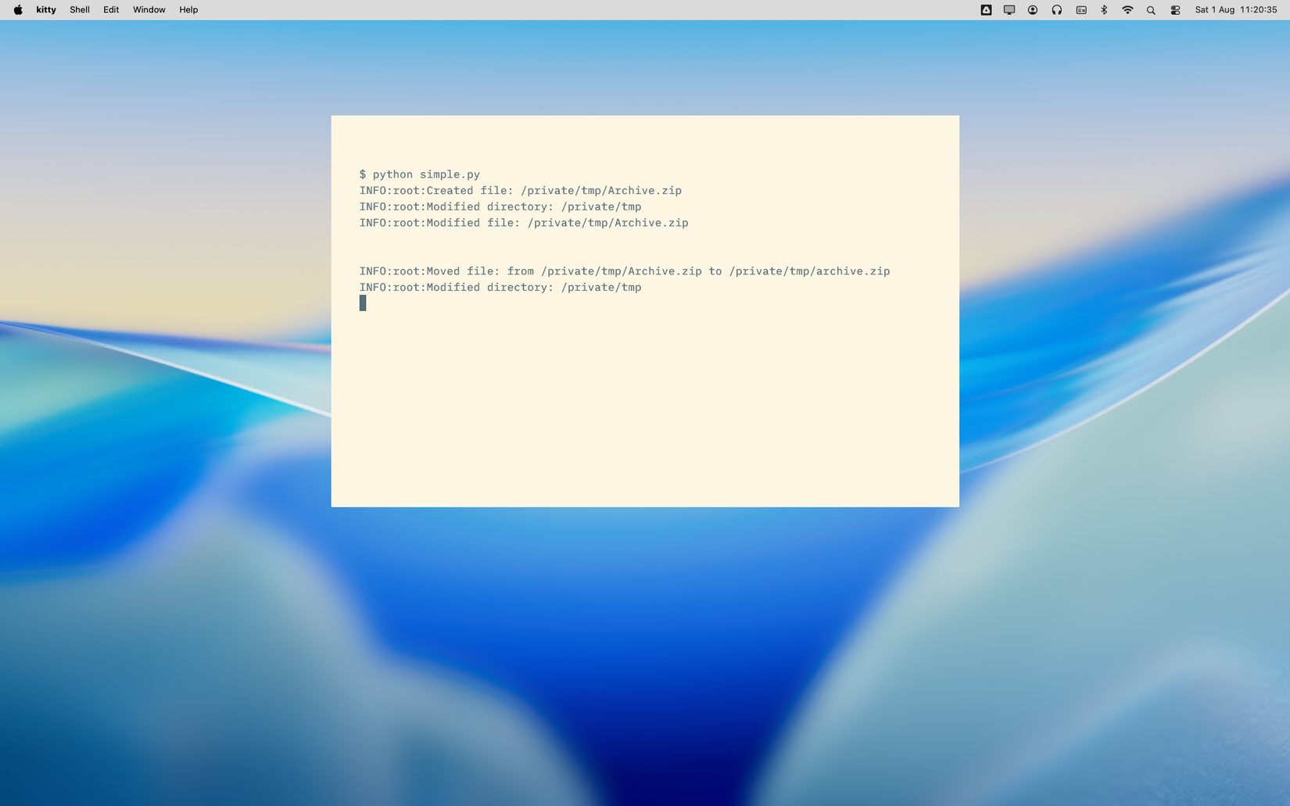Open the Shell menu
Viewport: 1290px width, 806px height.
[80, 10]
